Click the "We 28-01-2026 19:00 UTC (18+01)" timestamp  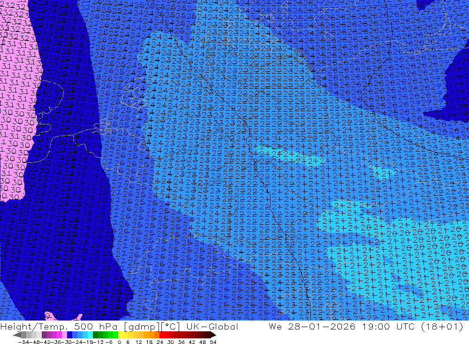[366, 326]
